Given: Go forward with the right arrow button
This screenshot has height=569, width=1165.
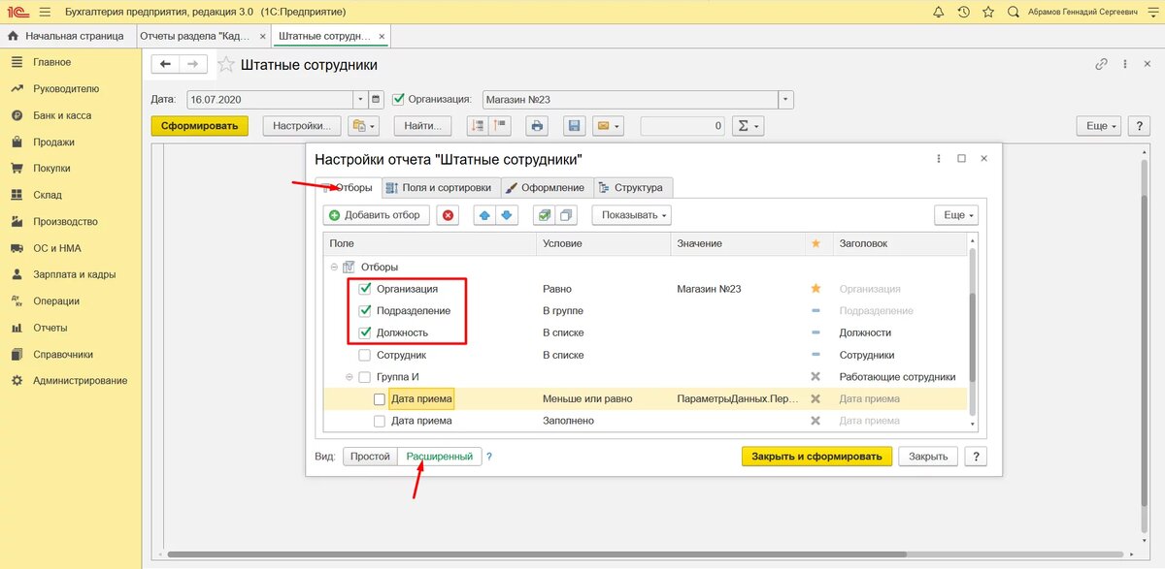Looking at the screenshot, I should [x=193, y=64].
